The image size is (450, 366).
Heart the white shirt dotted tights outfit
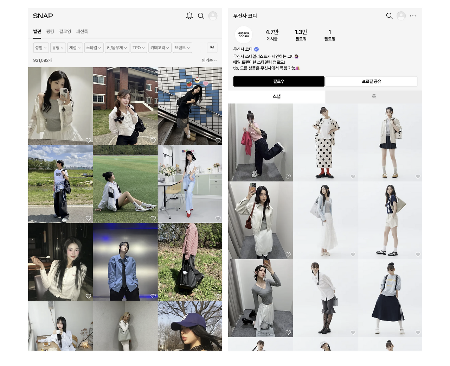tap(353, 332)
